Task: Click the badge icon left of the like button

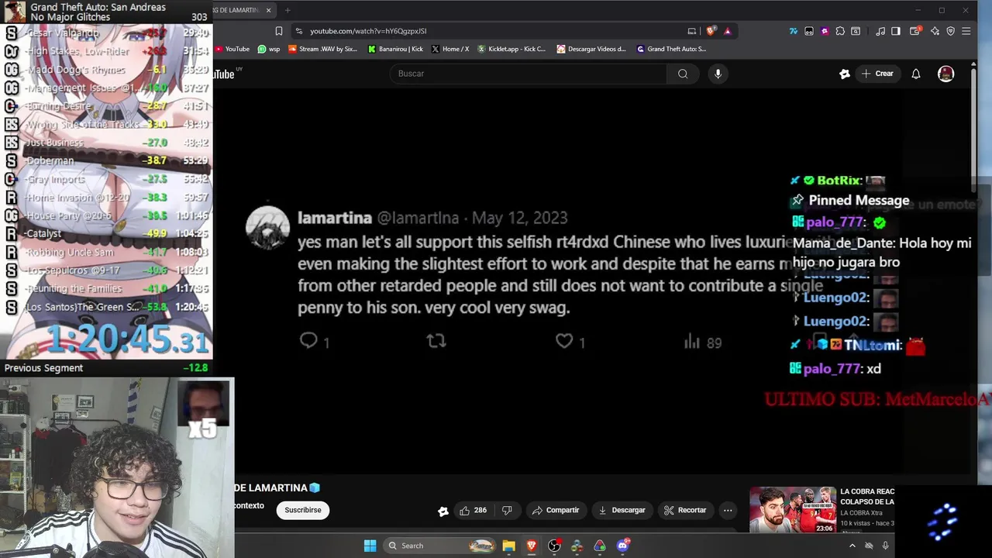Action: click(x=443, y=511)
